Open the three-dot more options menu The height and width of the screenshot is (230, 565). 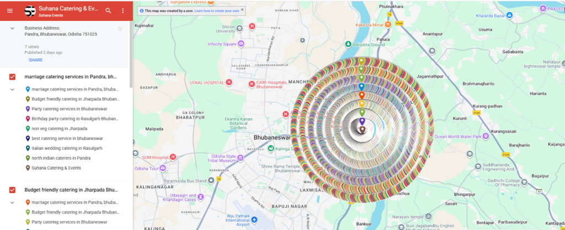pos(122,10)
